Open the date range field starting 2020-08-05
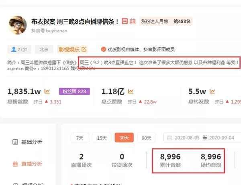Screen dimensions: 241x185 pyautogui.click(x=202, y=138)
